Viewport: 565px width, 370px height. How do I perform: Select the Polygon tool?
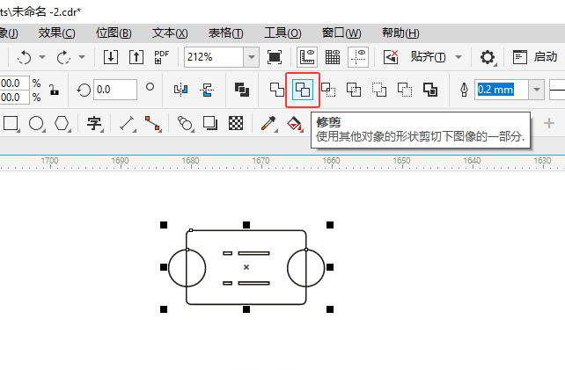point(62,123)
